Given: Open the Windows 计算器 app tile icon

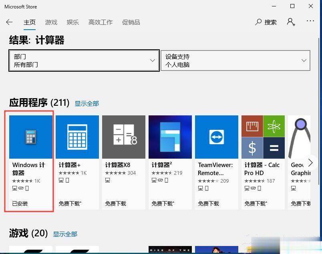Looking at the screenshot, I should click(31, 137).
